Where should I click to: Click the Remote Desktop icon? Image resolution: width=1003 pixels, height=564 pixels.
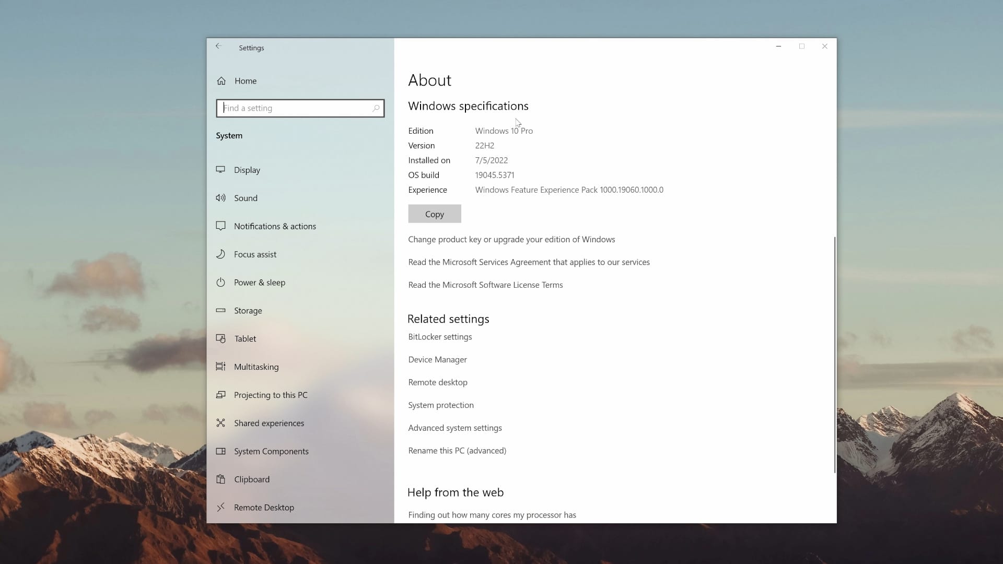click(x=221, y=507)
